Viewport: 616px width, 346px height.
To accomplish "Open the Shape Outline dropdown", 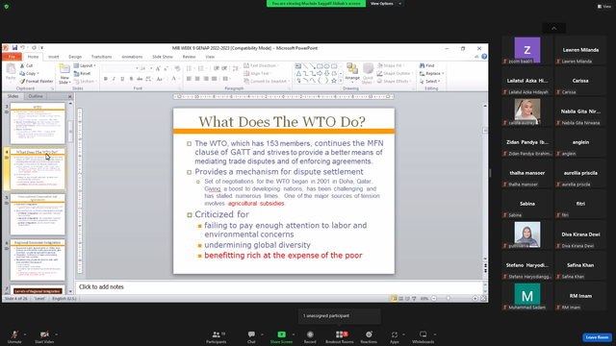I will [395, 73].
